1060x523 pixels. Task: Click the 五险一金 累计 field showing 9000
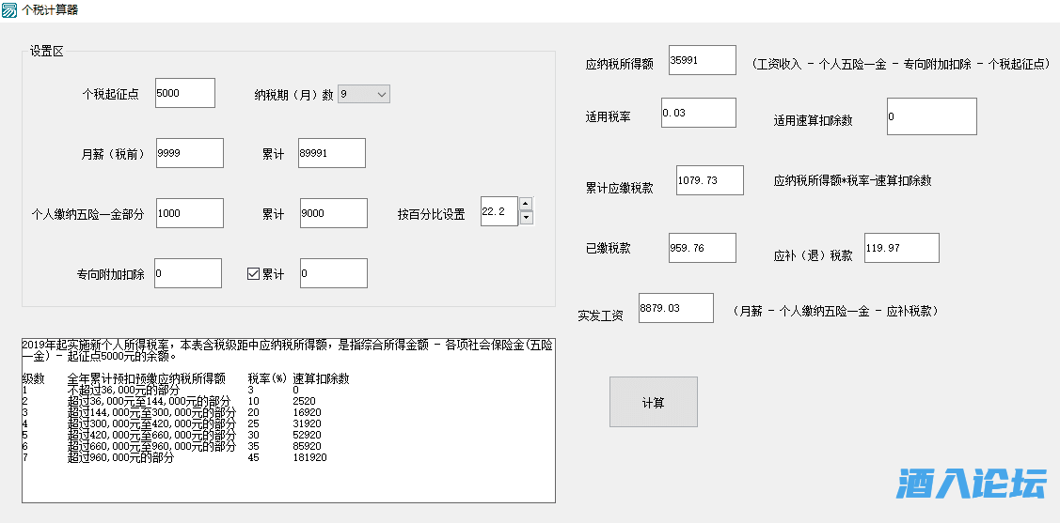coord(333,213)
